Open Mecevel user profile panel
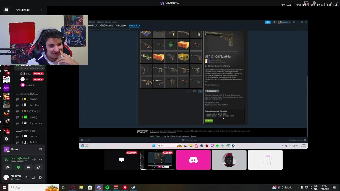 pos(13,177)
